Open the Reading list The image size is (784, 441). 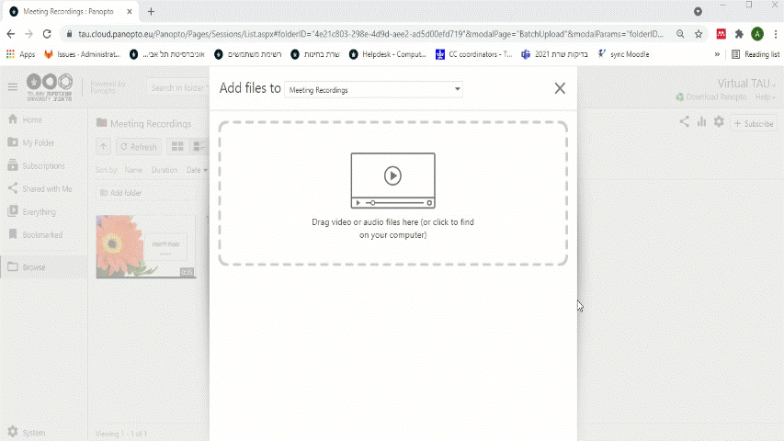[x=756, y=54]
